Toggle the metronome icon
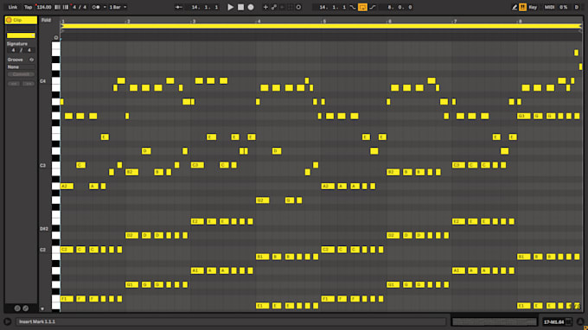The image size is (588, 330). pos(96,7)
